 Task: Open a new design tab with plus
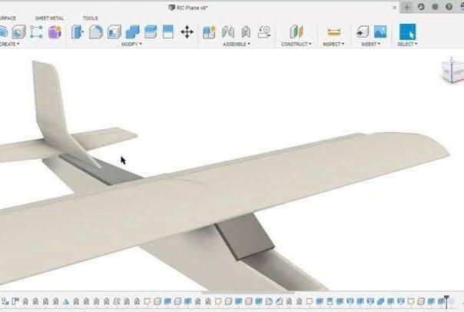(407, 7)
